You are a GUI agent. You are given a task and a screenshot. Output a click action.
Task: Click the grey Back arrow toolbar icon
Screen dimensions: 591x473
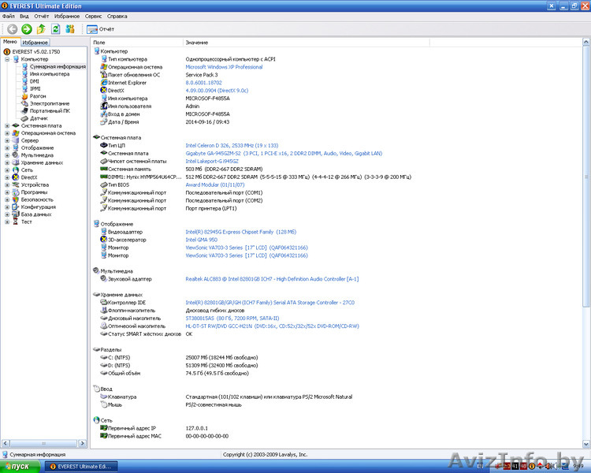[x=12, y=29]
